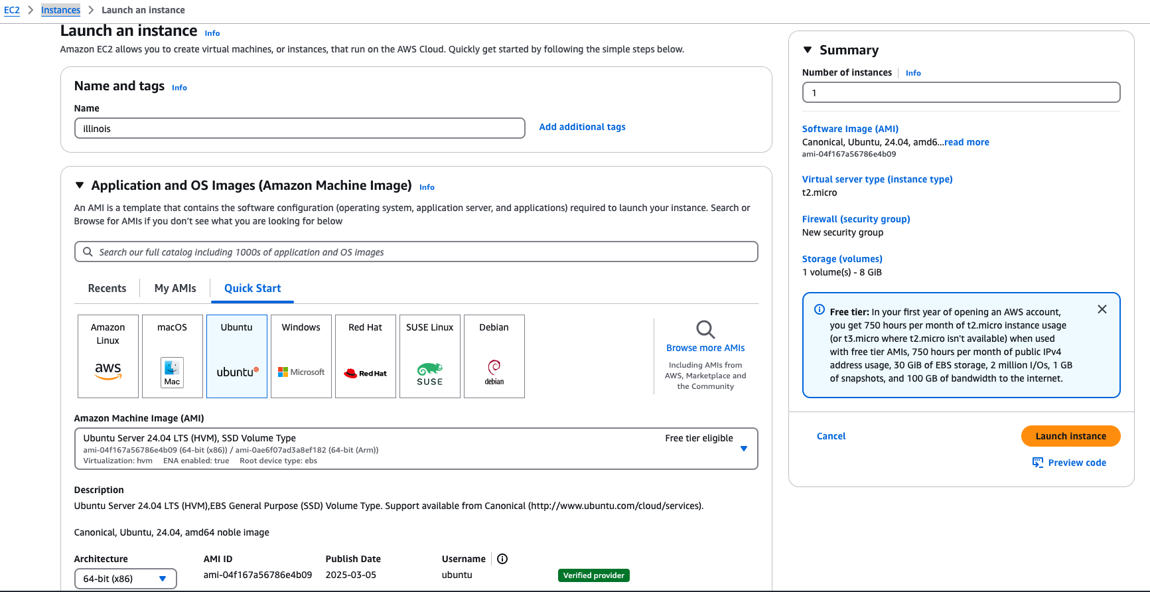Click Add additional tags link
This screenshot has width=1150, height=592.
(x=582, y=127)
